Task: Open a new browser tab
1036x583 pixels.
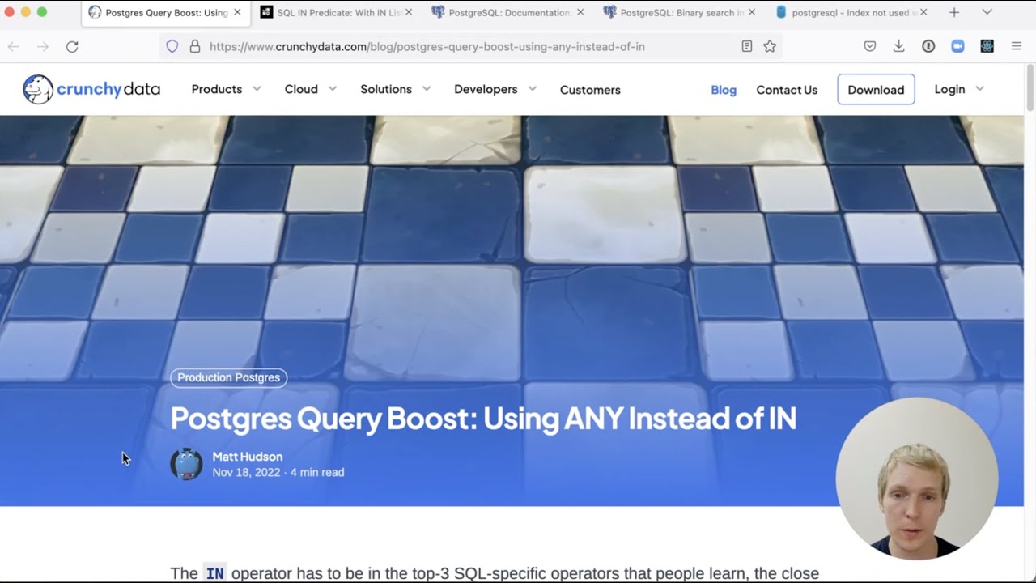Action: 954,12
